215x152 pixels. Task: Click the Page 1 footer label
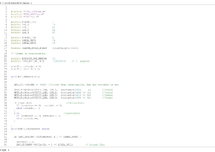tap(5, 150)
